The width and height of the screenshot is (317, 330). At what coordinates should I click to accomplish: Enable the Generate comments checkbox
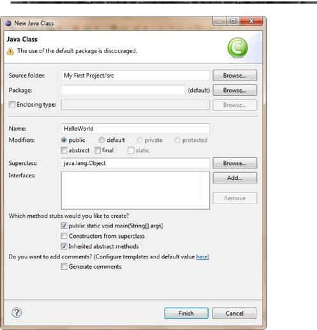[x=64, y=267]
